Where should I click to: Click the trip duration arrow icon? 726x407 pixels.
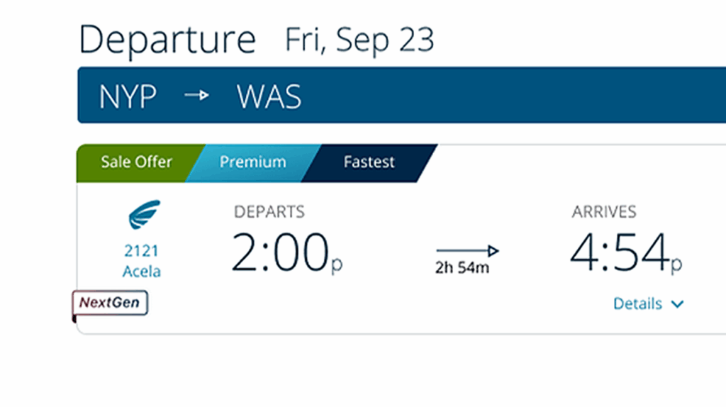click(x=467, y=250)
